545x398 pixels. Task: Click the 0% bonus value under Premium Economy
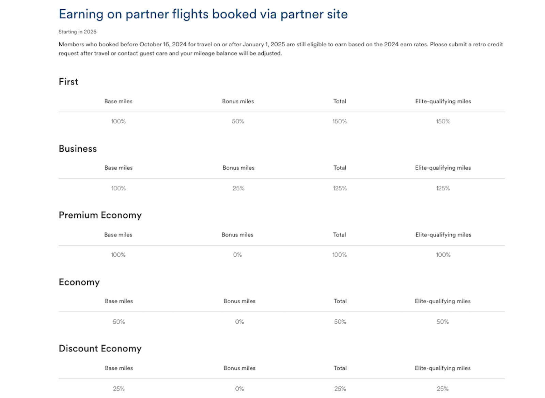pos(237,255)
